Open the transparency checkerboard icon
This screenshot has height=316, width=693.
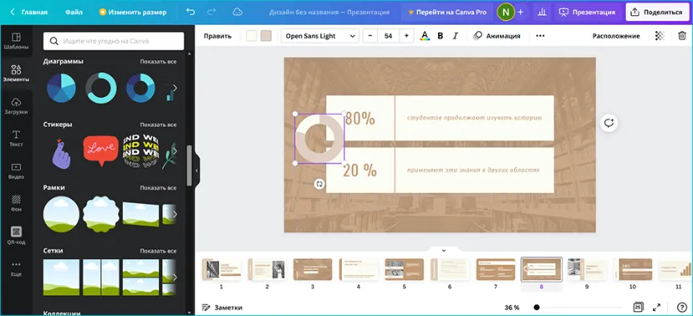660,36
